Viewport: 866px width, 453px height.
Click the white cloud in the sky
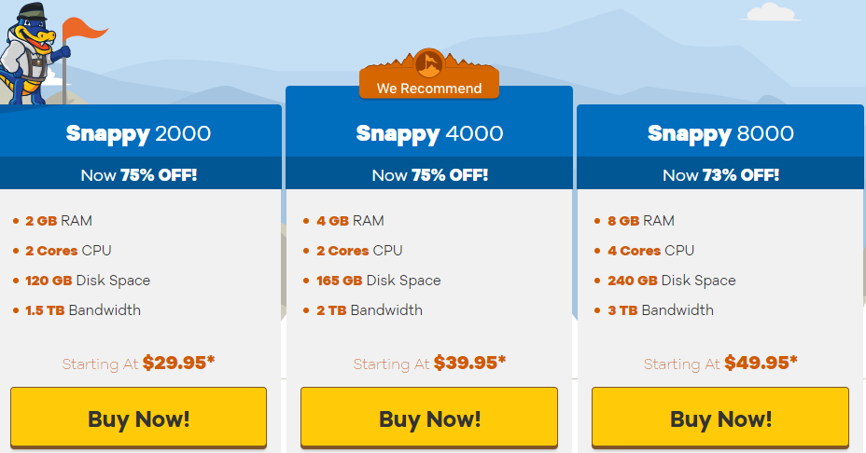point(773,12)
